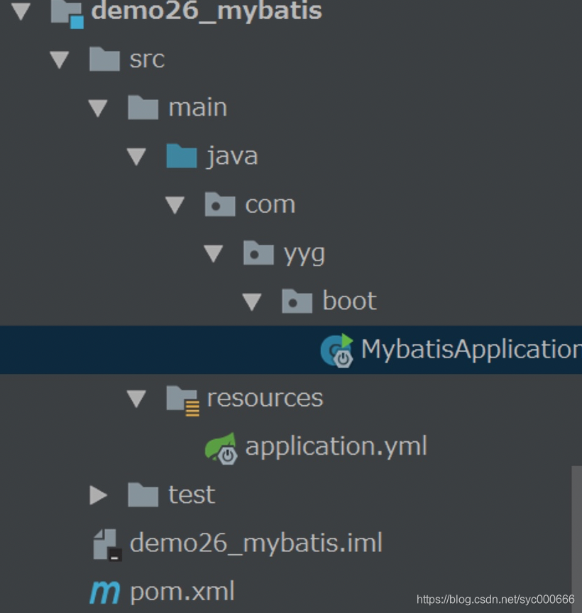Collapse the src folder
This screenshot has height=613, width=582.
(x=60, y=60)
